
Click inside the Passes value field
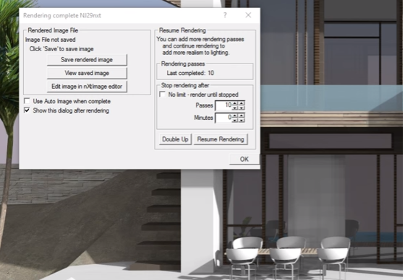(223, 105)
